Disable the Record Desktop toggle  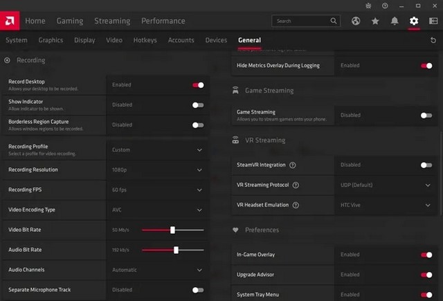point(198,85)
